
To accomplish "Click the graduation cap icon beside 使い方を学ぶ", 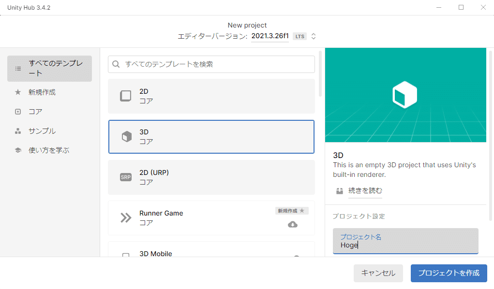I will click(x=18, y=150).
